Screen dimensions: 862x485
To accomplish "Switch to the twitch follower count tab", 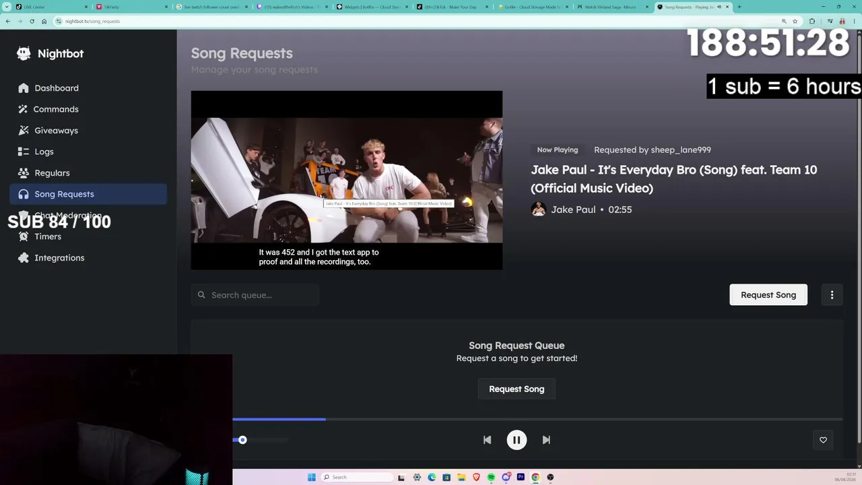I will click(x=211, y=7).
